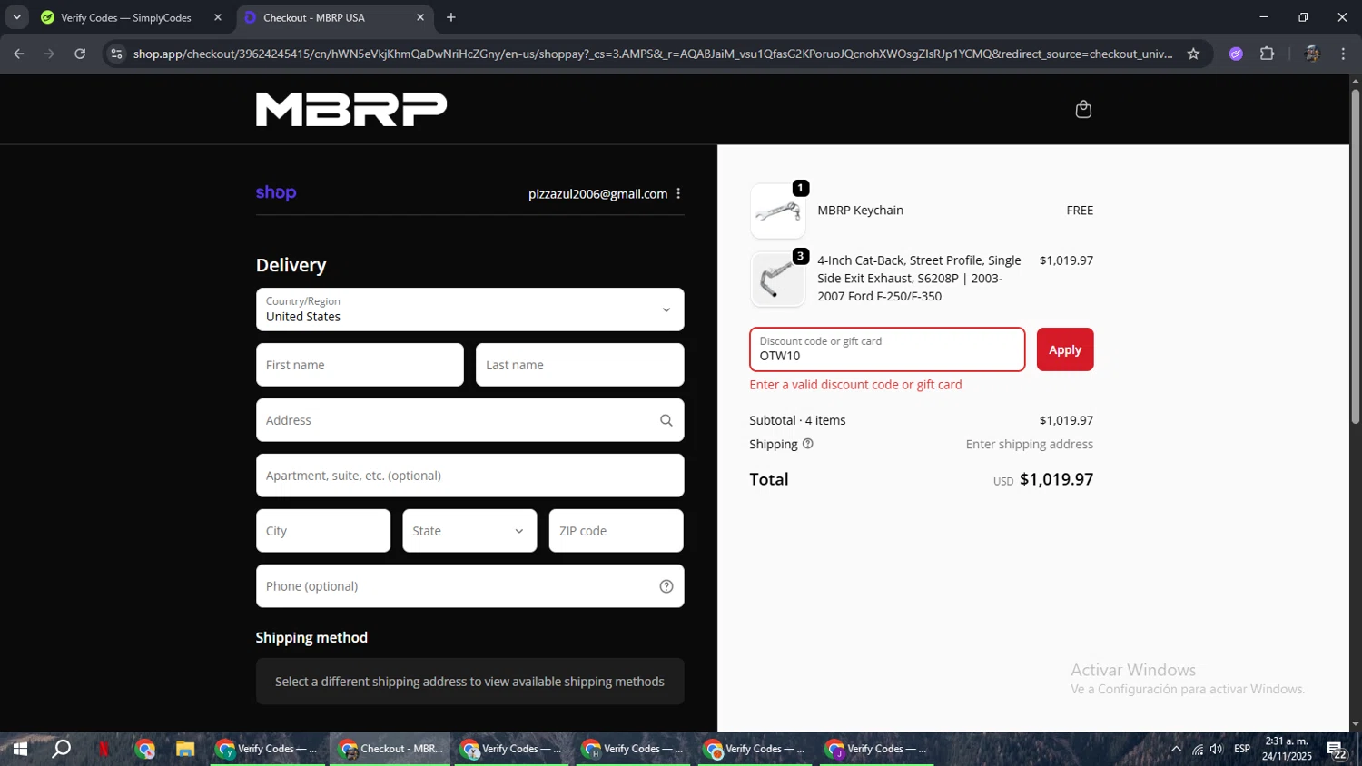
Task: Switch to Checkout - MBRP USA tab
Action: click(x=335, y=17)
